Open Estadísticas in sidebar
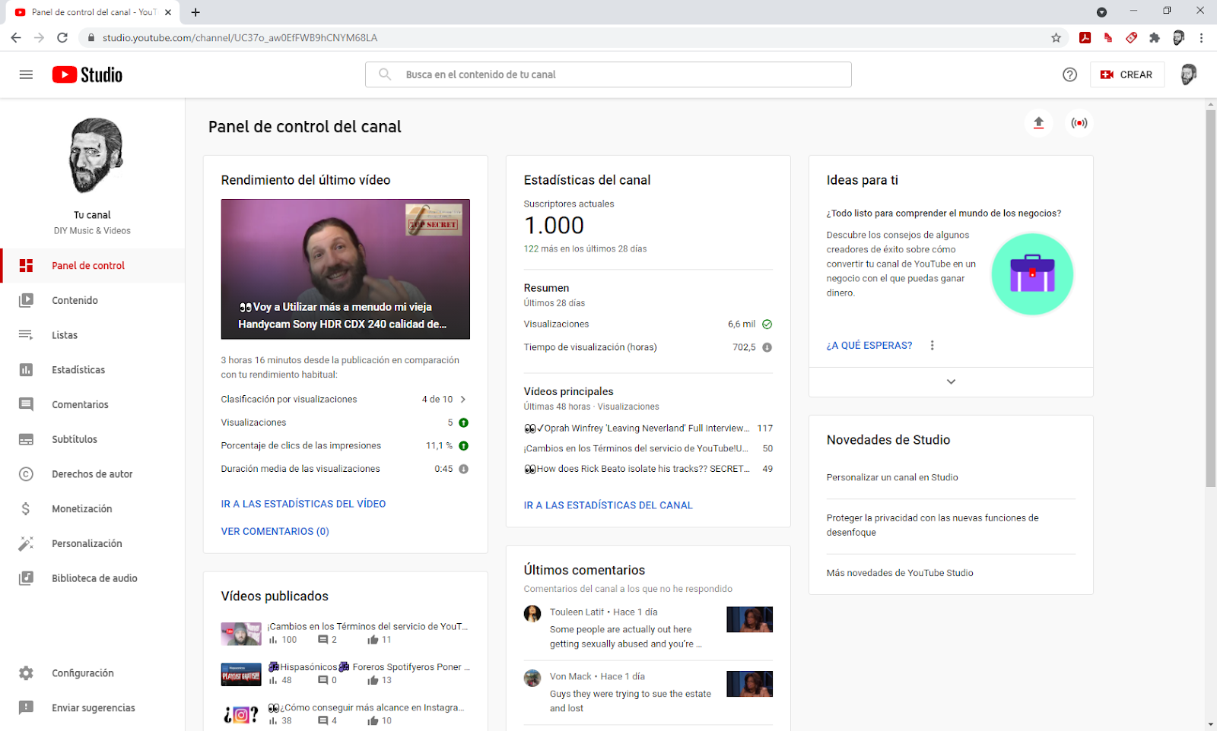Screen dimensions: 1217x731 click(92, 370)
